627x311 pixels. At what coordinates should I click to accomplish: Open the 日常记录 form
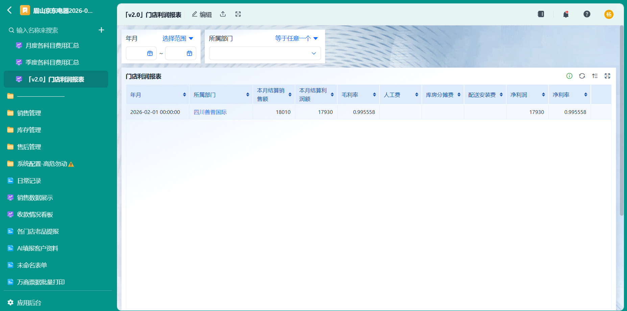pyautogui.click(x=56, y=181)
